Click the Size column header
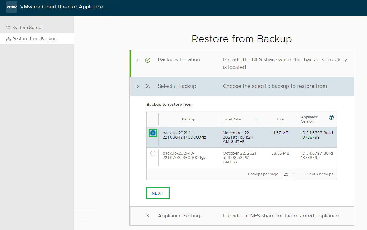 click(280, 119)
